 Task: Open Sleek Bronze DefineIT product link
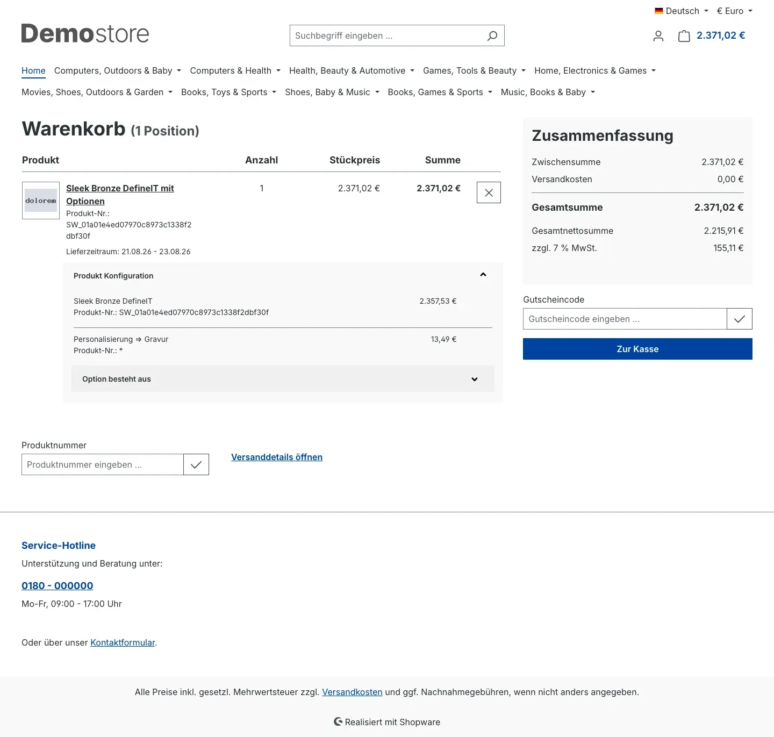120,195
